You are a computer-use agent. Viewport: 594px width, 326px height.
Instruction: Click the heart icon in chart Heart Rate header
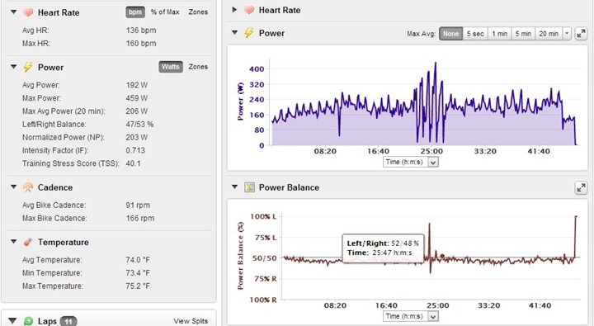point(249,10)
